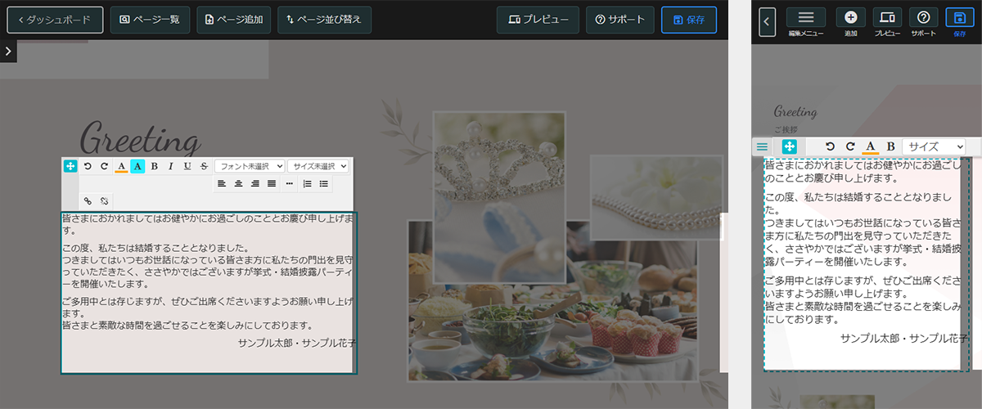Click redo in the mobile text toolbar
This screenshot has width=982, height=409.
[x=850, y=146]
